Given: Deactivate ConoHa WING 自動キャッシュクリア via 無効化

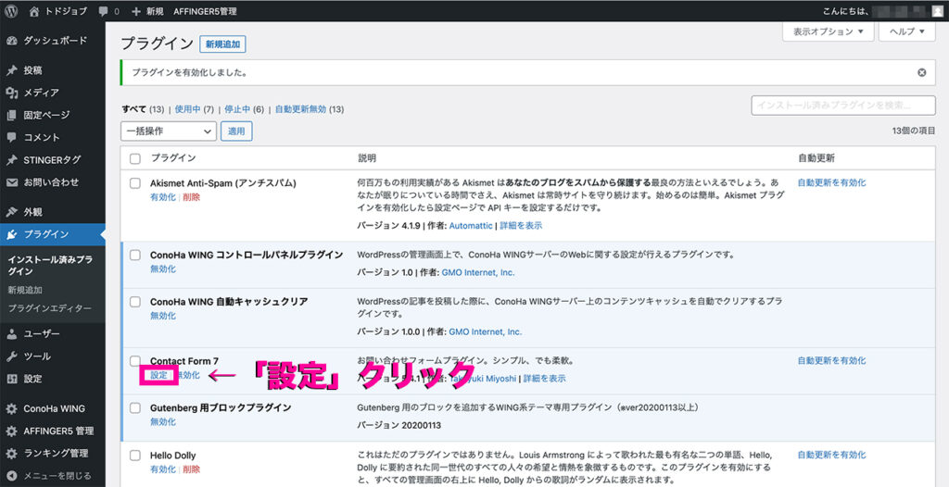Looking at the screenshot, I should pyautogui.click(x=163, y=316).
